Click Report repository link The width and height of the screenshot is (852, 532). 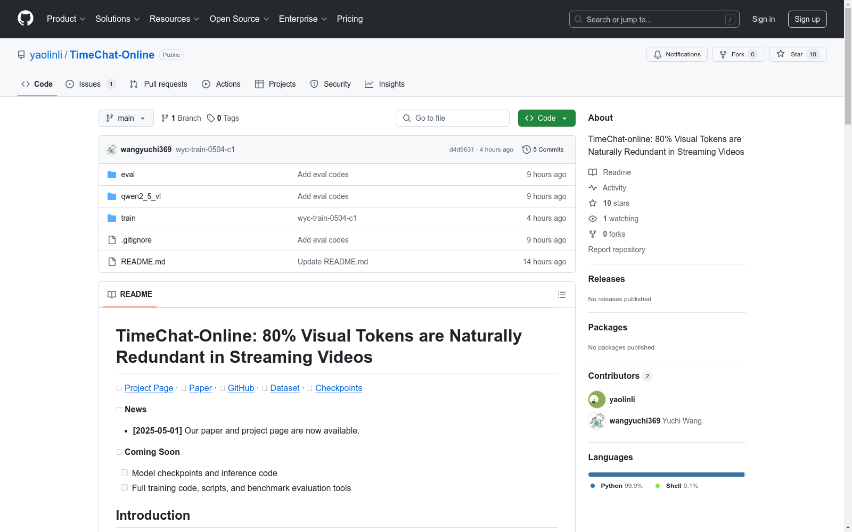[x=617, y=250]
